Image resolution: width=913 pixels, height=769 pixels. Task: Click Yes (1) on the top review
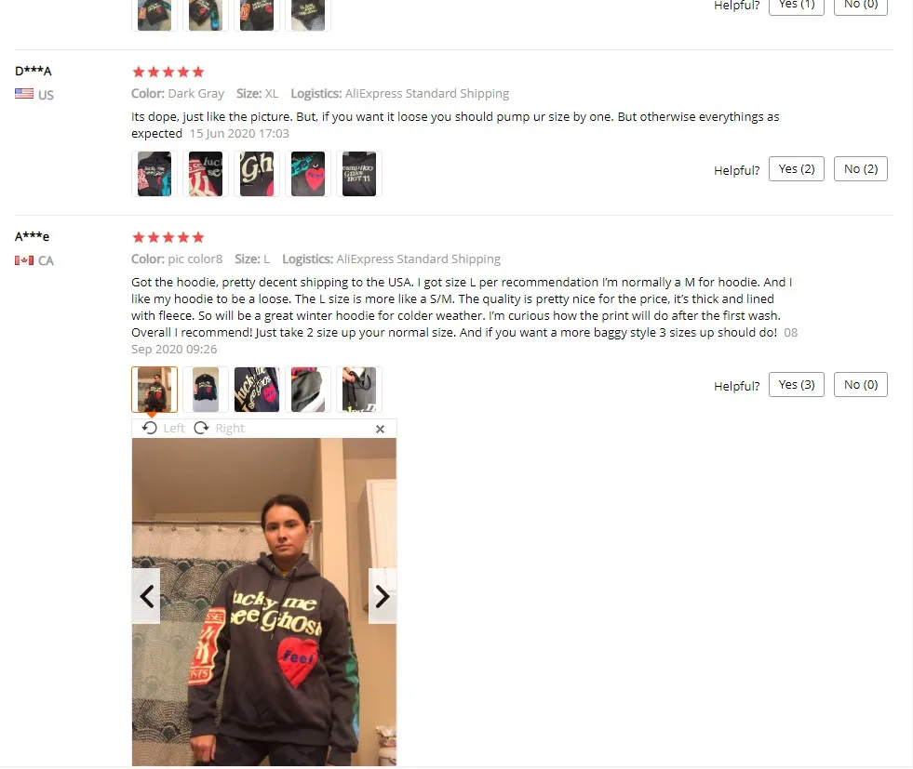(797, 6)
